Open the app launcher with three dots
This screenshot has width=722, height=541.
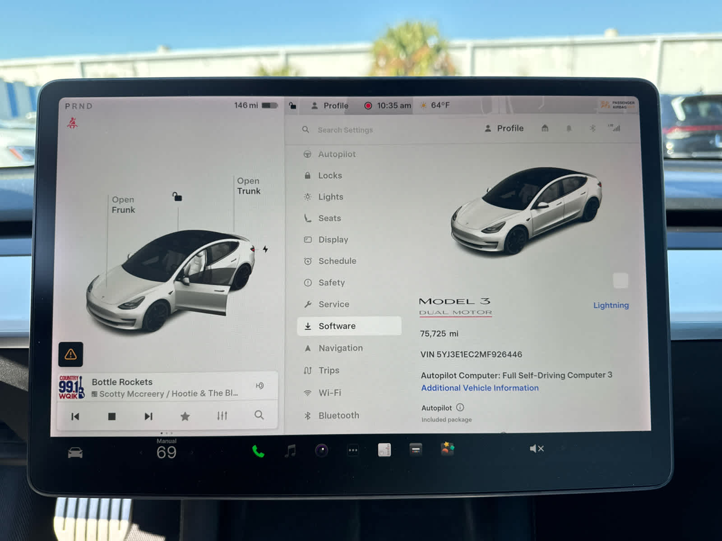tap(352, 449)
